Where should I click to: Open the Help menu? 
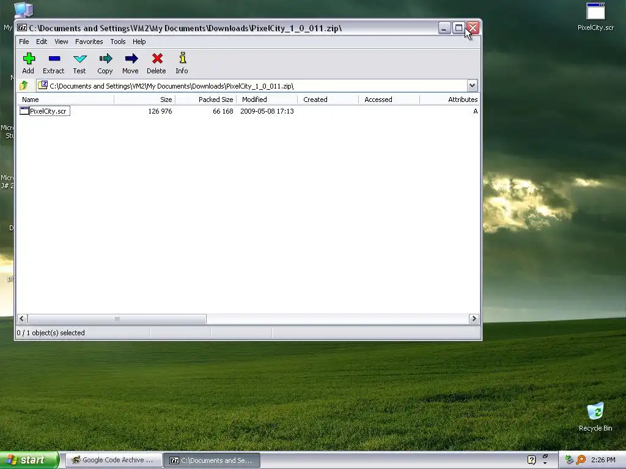(139, 42)
